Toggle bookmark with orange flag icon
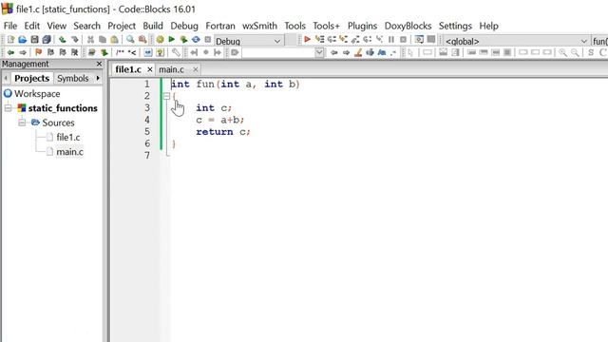This screenshot has width=608, height=342. pos(38,52)
